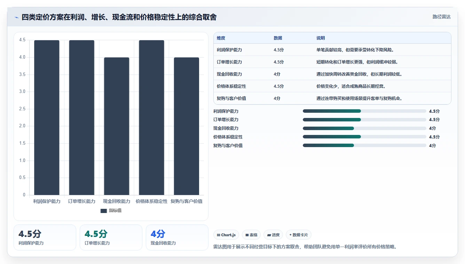Click the 价格体系稳定性 x-axis label
This screenshot has height=264, width=465.
151,201
